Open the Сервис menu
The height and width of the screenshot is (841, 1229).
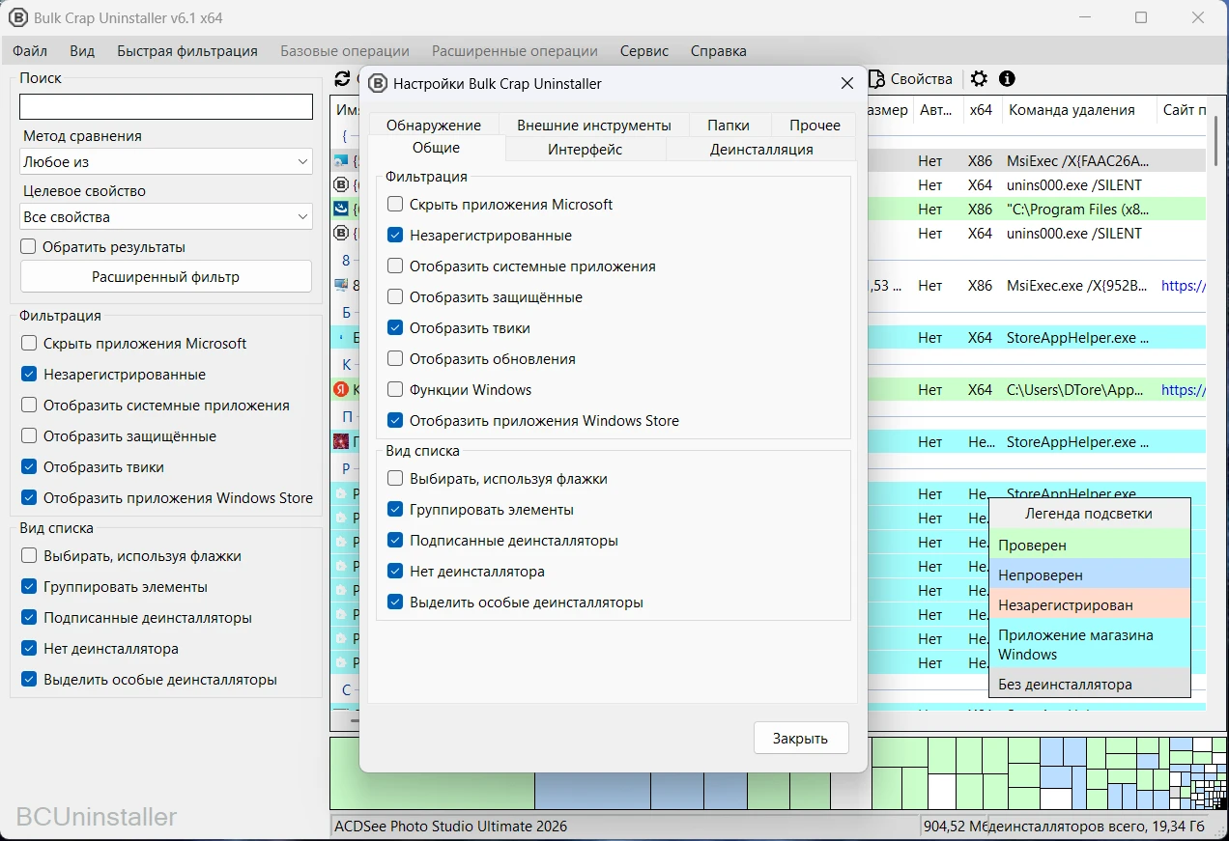[x=643, y=51]
